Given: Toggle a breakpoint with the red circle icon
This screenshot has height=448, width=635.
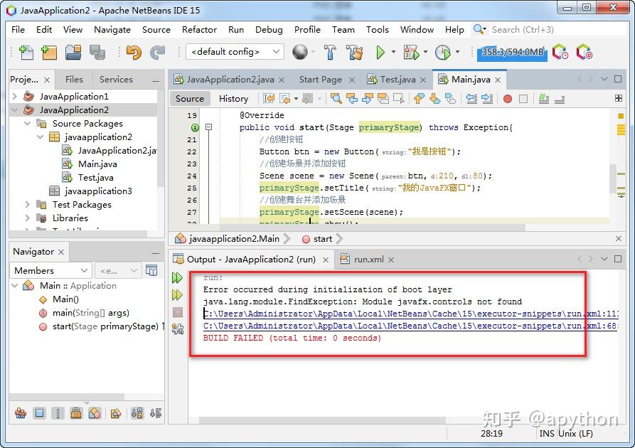Looking at the screenshot, I should [x=507, y=100].
